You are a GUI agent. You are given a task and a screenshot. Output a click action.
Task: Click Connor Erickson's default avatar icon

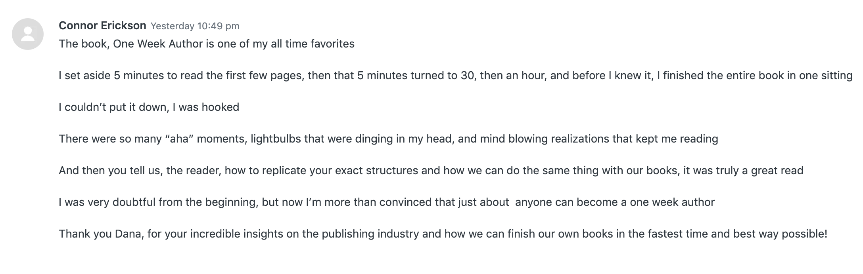(x=28, y=34)
